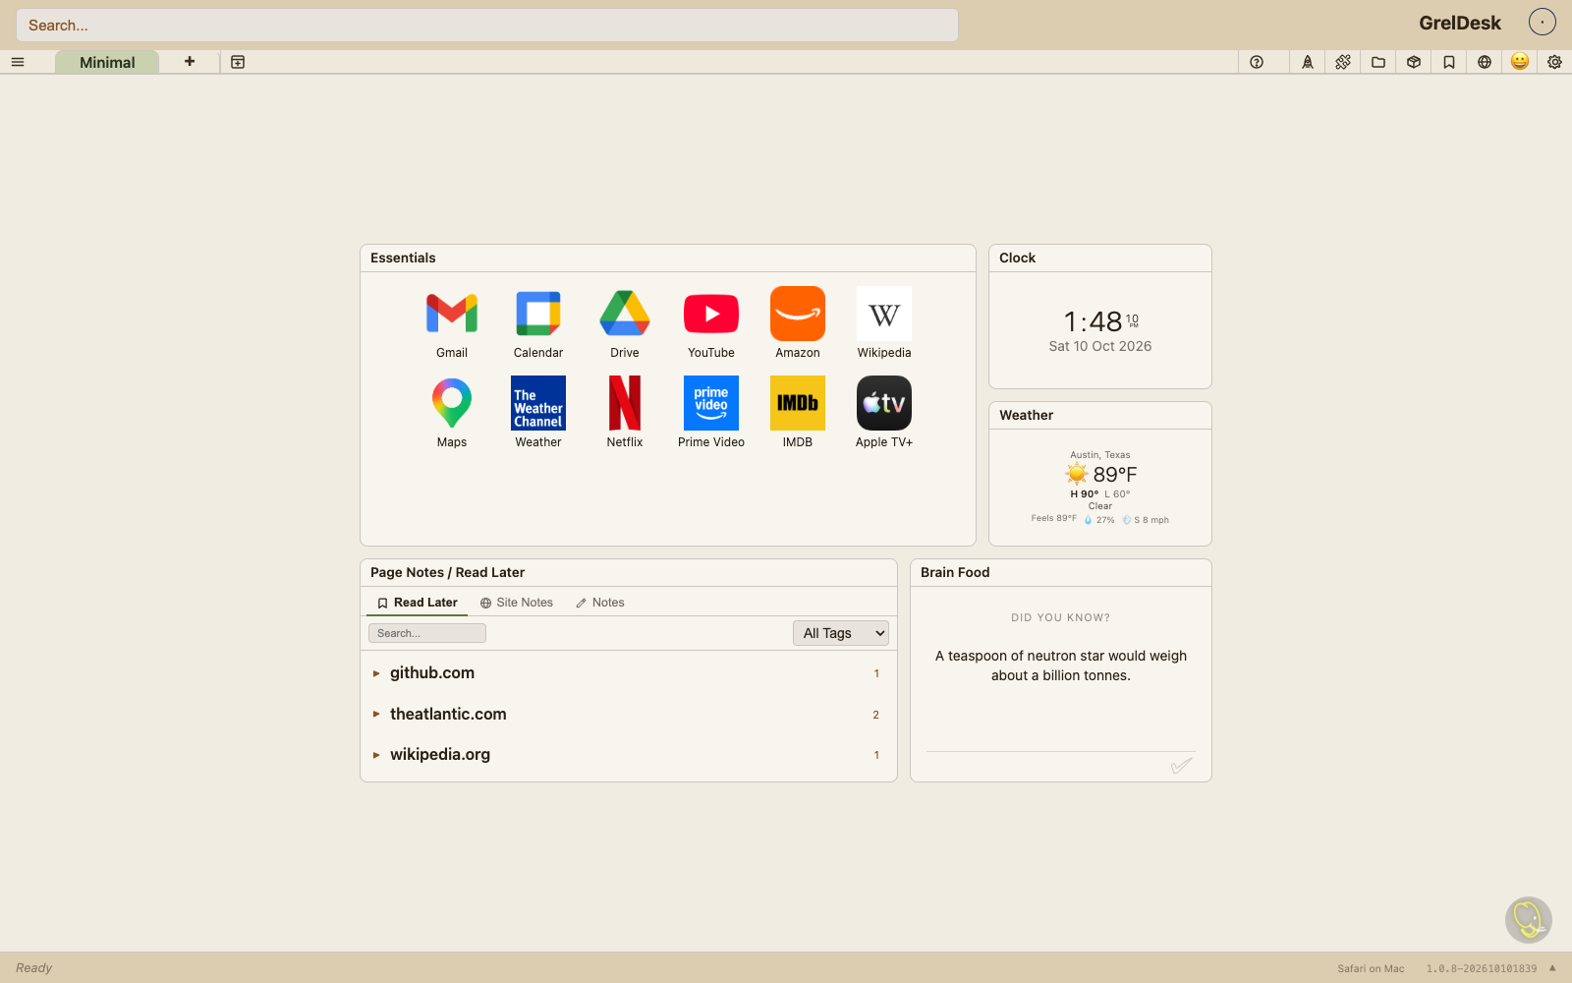
Task: Open Google Drive shortcut
Action: (x=625, y=323)
